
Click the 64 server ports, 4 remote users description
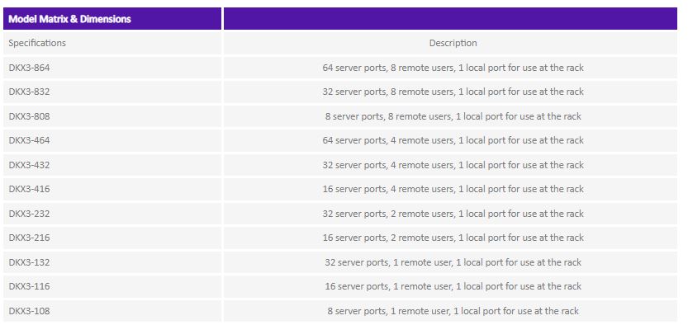tap(453, 140)
